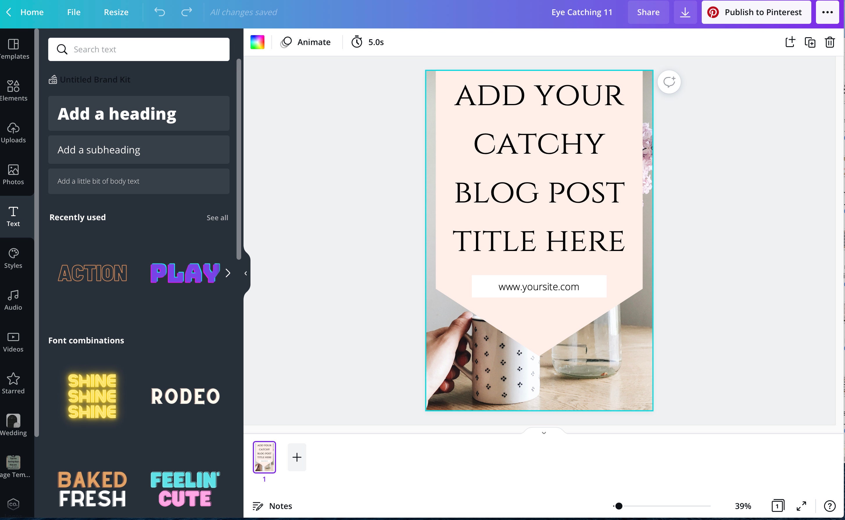Open the Logos brand icon in sidebar
Image resolution: width=845 pixels, height=520 pixels.
click(13, 505)
